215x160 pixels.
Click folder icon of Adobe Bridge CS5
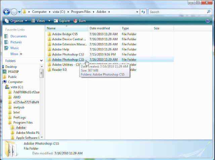click(49, 34)
